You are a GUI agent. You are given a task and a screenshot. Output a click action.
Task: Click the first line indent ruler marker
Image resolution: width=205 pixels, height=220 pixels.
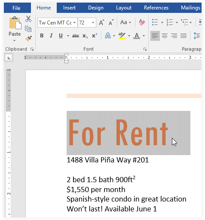[66, 55]
